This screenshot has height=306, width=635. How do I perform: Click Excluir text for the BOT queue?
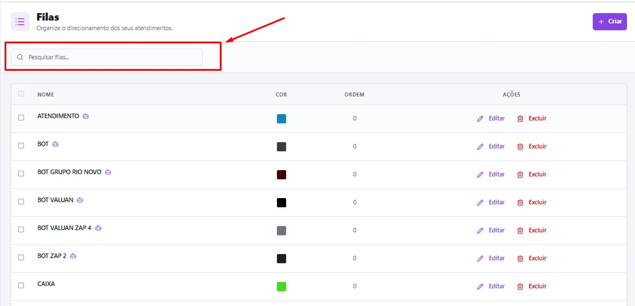click(x=537, y=147)
